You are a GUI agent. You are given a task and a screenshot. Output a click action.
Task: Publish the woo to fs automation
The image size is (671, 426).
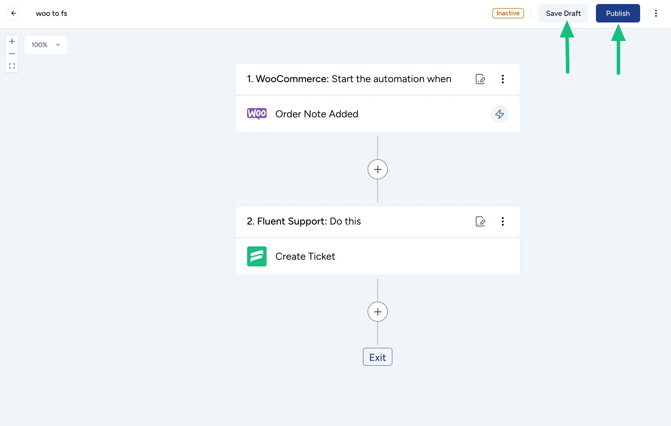coord(618,13)
